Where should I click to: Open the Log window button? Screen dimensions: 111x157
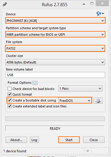pyautogui.click(x=34, y=140)
